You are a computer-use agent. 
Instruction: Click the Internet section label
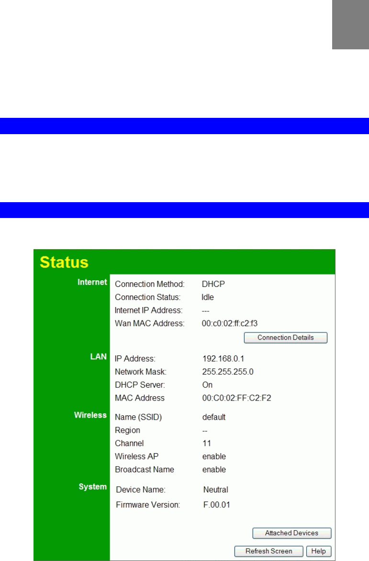[x=92, y=282]
